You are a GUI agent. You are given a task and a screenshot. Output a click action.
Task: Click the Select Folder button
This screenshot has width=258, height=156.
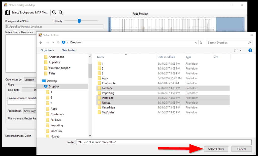point(216,149)
